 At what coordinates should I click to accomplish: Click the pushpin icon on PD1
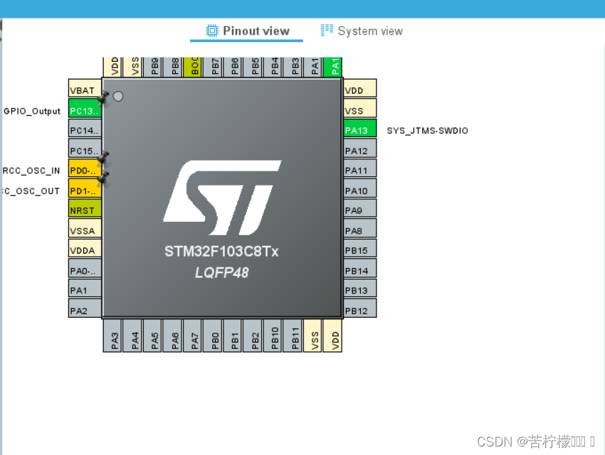(x=103, y=178)
